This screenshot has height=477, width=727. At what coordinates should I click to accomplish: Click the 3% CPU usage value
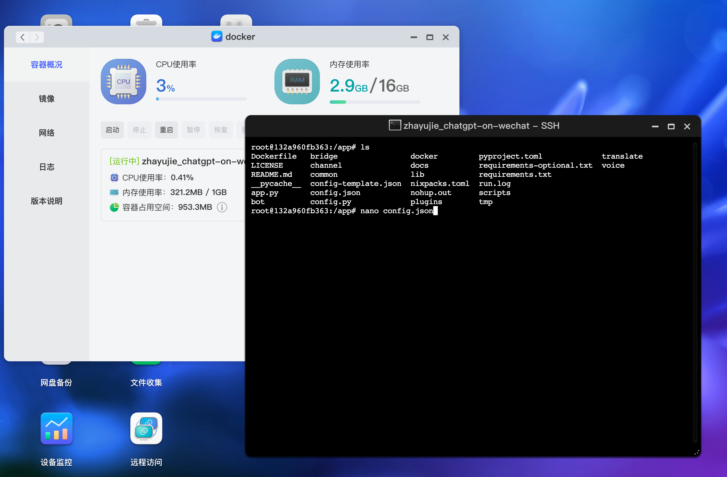(x=165, y=86)
